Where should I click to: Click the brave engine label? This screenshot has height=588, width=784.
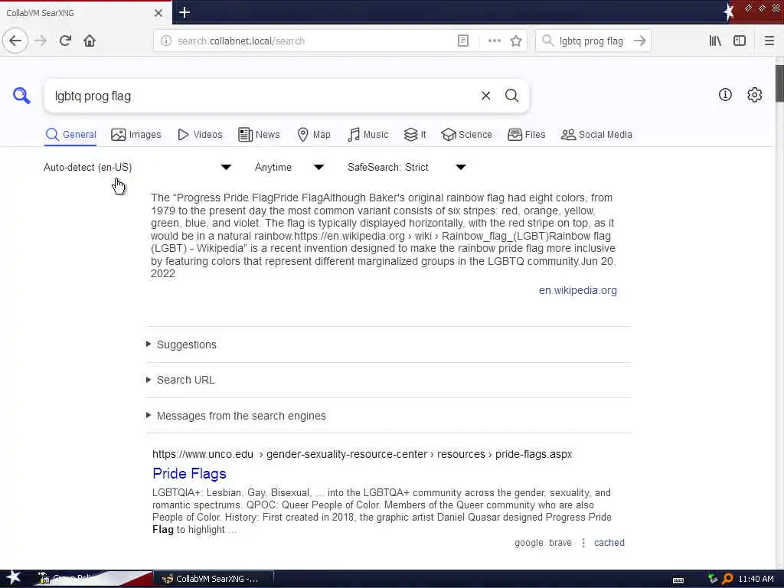[560, 543]
